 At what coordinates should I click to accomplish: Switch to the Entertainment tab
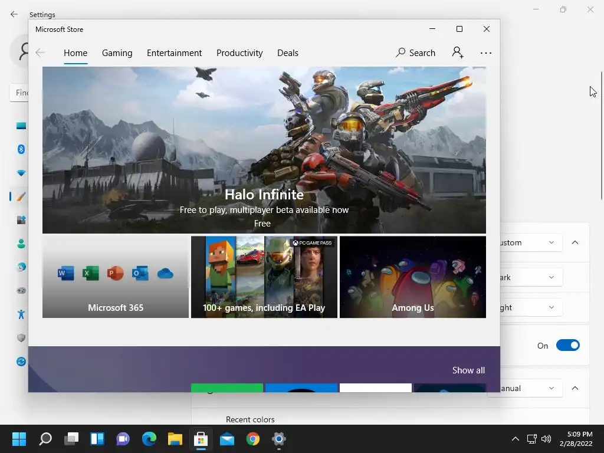point(174,53)
